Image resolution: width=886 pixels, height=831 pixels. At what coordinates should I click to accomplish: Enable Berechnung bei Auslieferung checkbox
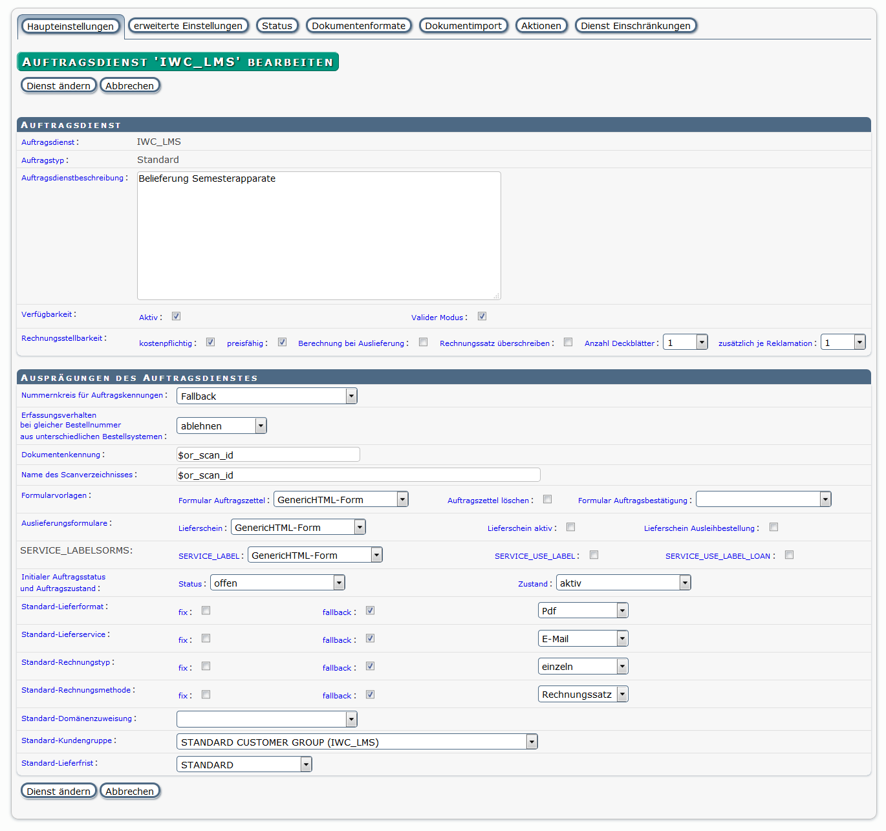point(423,342)
